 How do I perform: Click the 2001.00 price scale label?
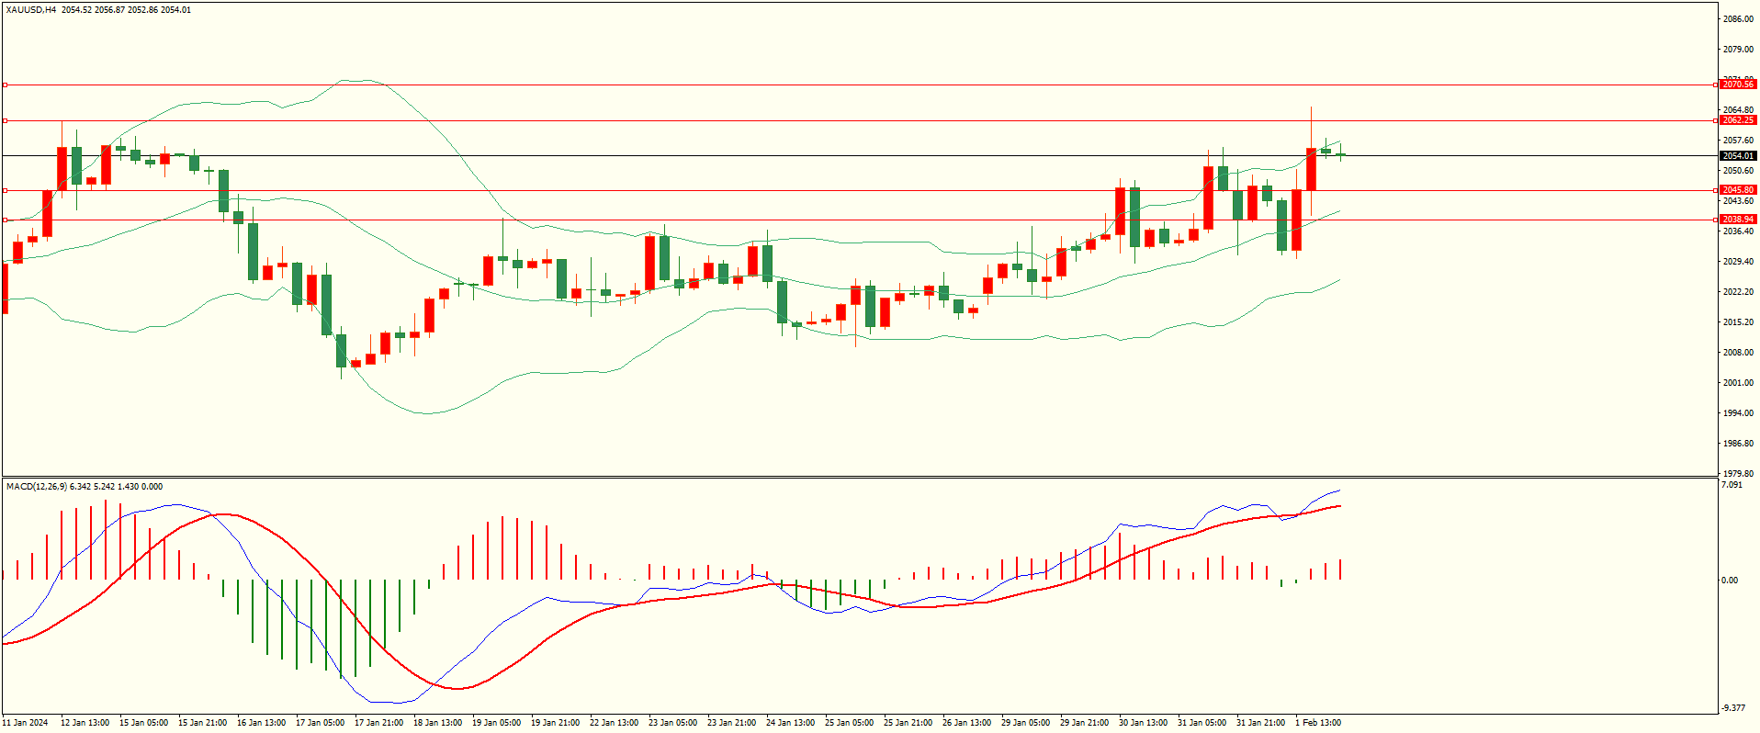[1738, 383]
